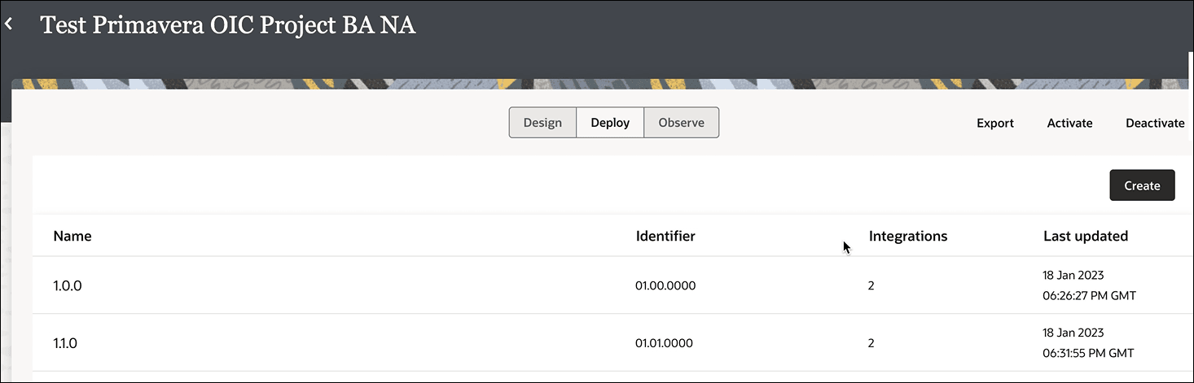1194x383 pixels.
Task: Click the Export action
Action: click(995, 124)
